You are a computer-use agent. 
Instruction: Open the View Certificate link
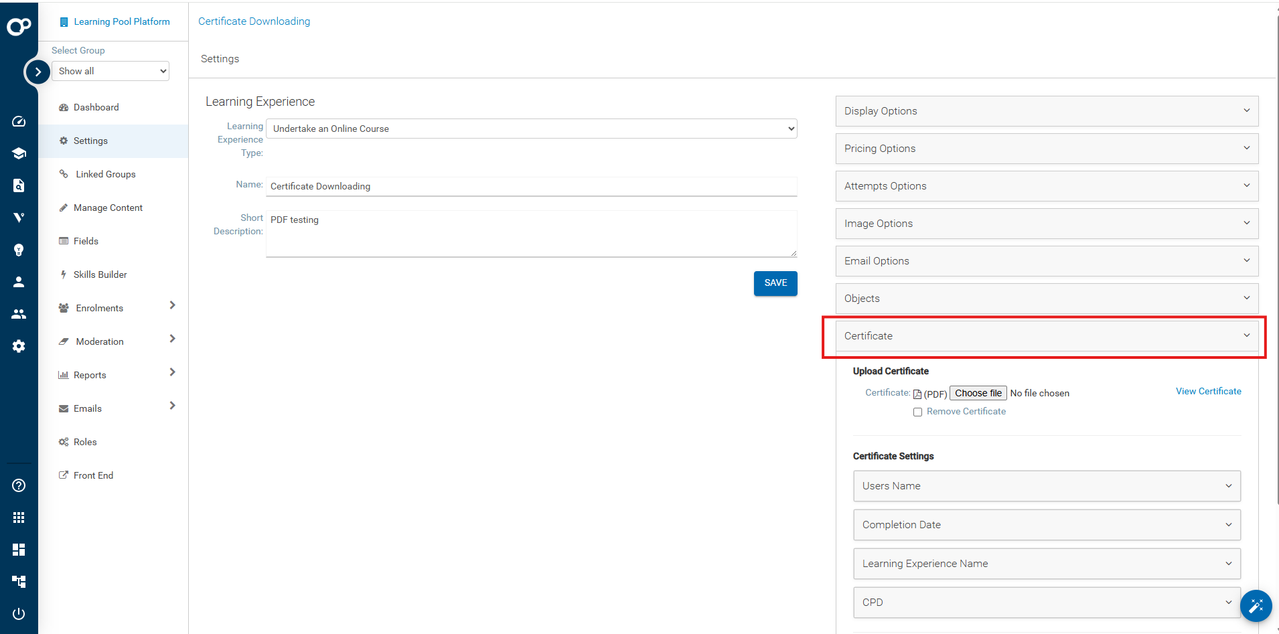(1209, 391)
